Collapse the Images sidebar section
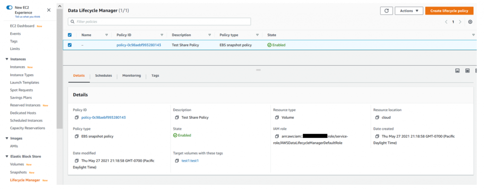The width and height of the screenshot is (484, 190). pyautogui.click(x=7, y=138)
